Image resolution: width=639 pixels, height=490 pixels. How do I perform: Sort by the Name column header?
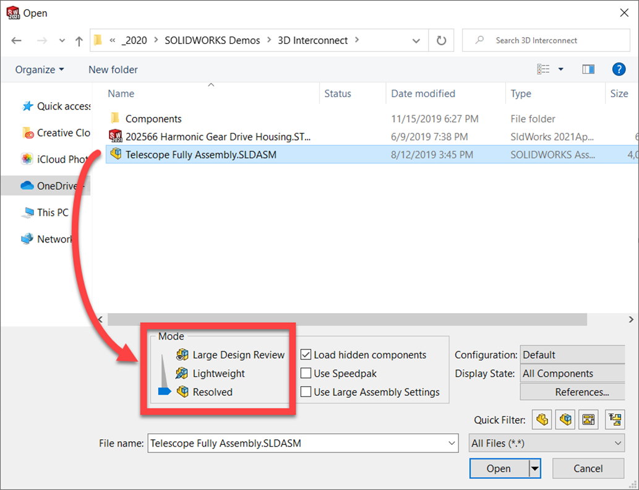tap(121, 94)
